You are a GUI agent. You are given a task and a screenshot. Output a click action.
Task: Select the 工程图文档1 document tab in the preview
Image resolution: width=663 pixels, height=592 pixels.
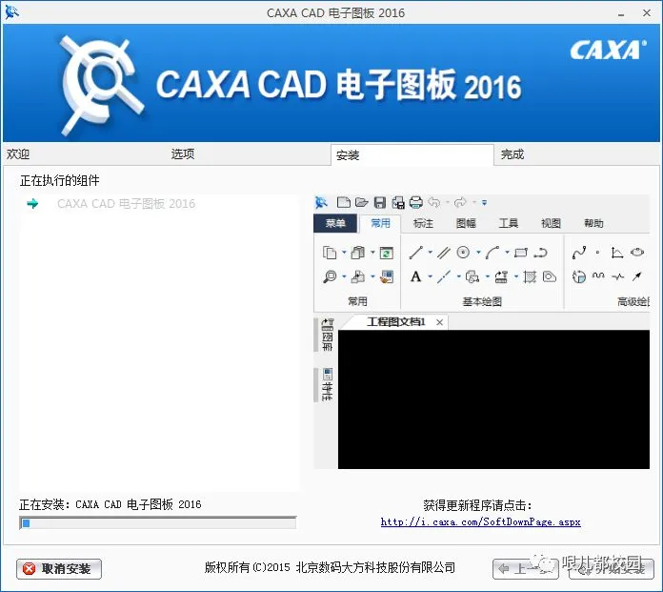tap(395, 322)
